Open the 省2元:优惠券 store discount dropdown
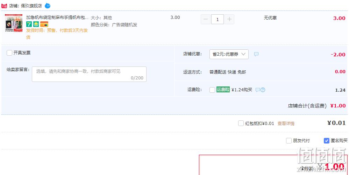 [x=229, y=54]
